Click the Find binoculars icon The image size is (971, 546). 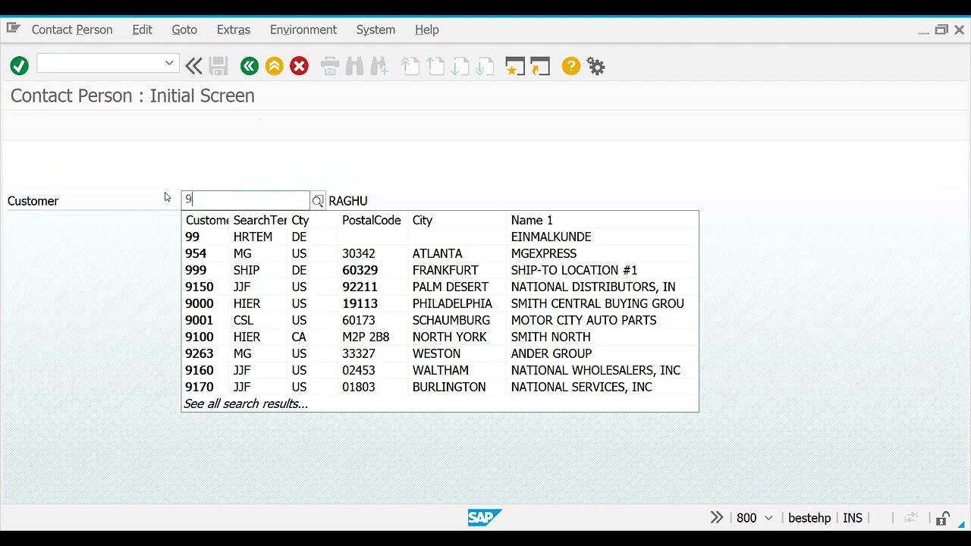(354, 66)
